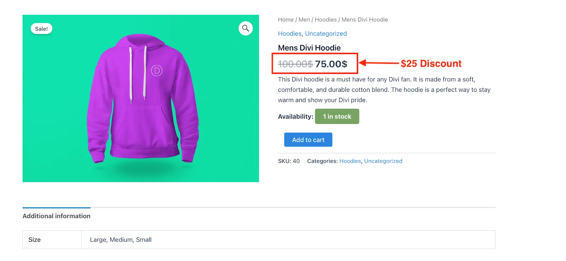The image size is (566, 261).
Task: Open the Uncategorized link next to Categories
Action: 383,161
